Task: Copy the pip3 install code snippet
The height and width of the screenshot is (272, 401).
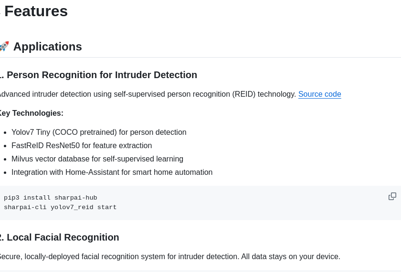Action: pyautogui.click(x=392, y=196)
